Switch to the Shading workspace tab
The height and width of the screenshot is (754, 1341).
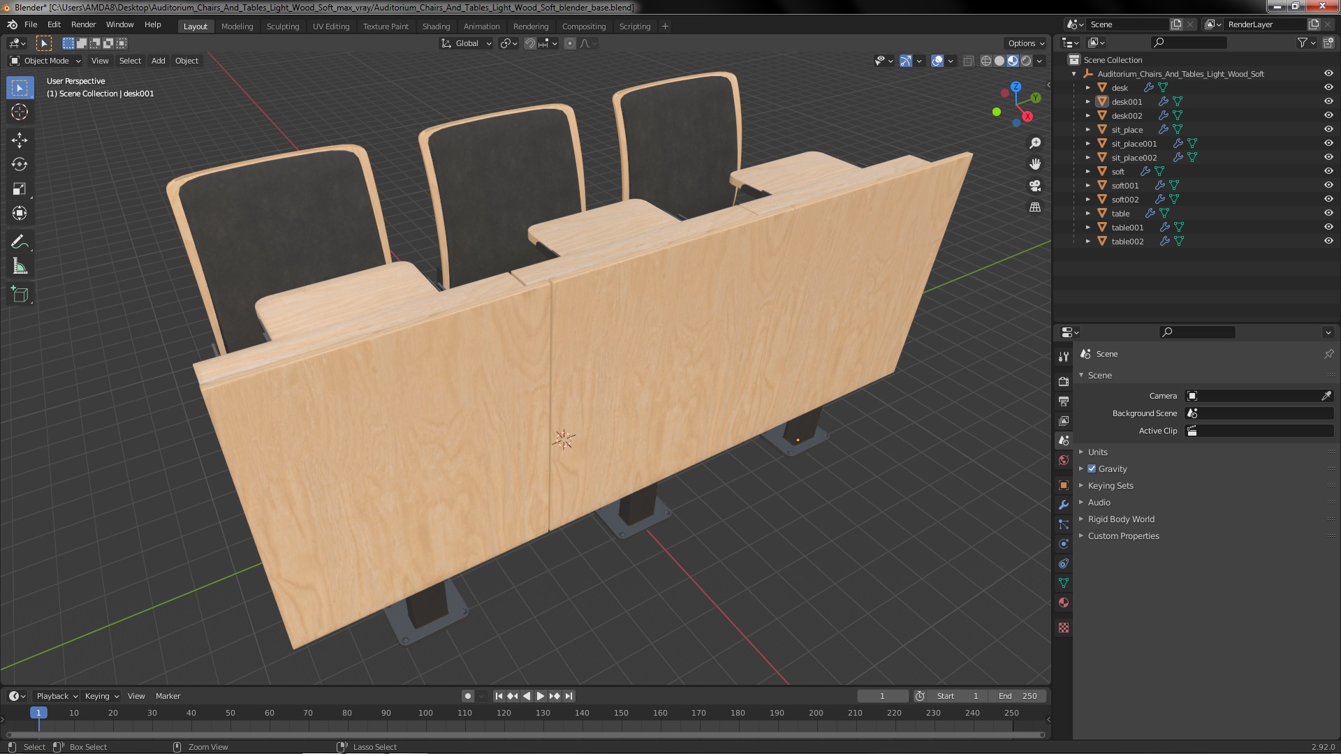tap(436, 27)
